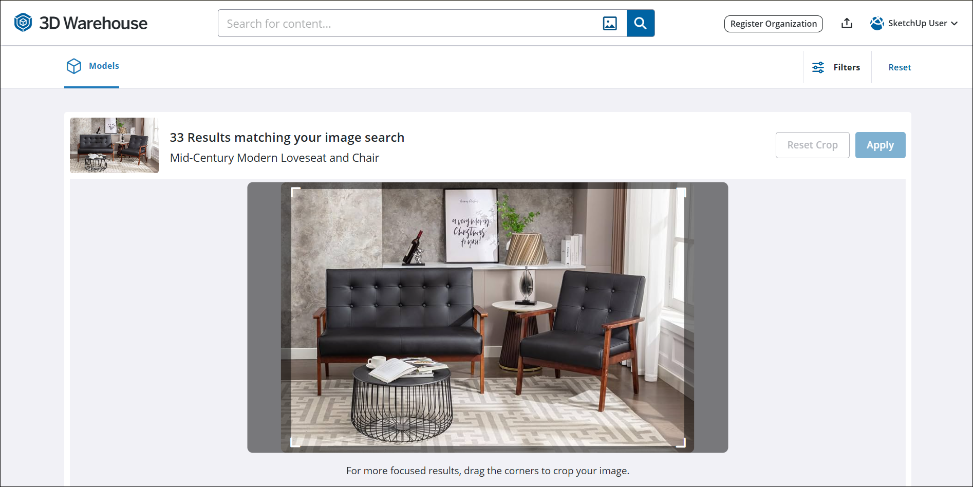Click the Models cube icon
The width and height of the screenshot is (973, 487).
74,66
